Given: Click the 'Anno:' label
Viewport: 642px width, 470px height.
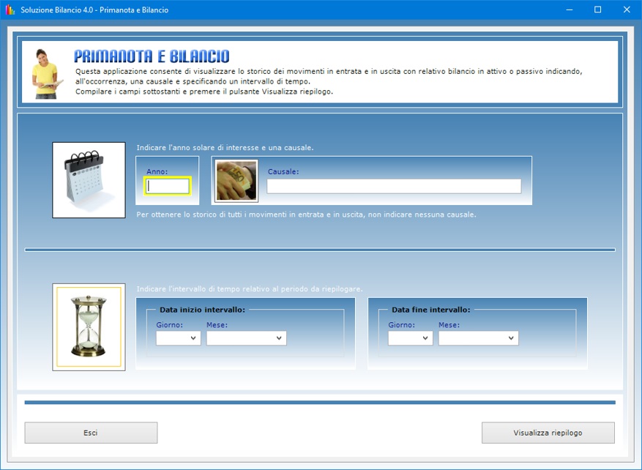Looking at the screenshot, I should pyautogui.click(x=157, y=172).
